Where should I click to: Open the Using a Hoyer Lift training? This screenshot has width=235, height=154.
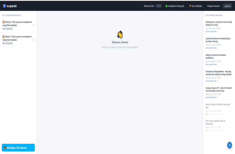pyautogui.click(x=219, y=89)
